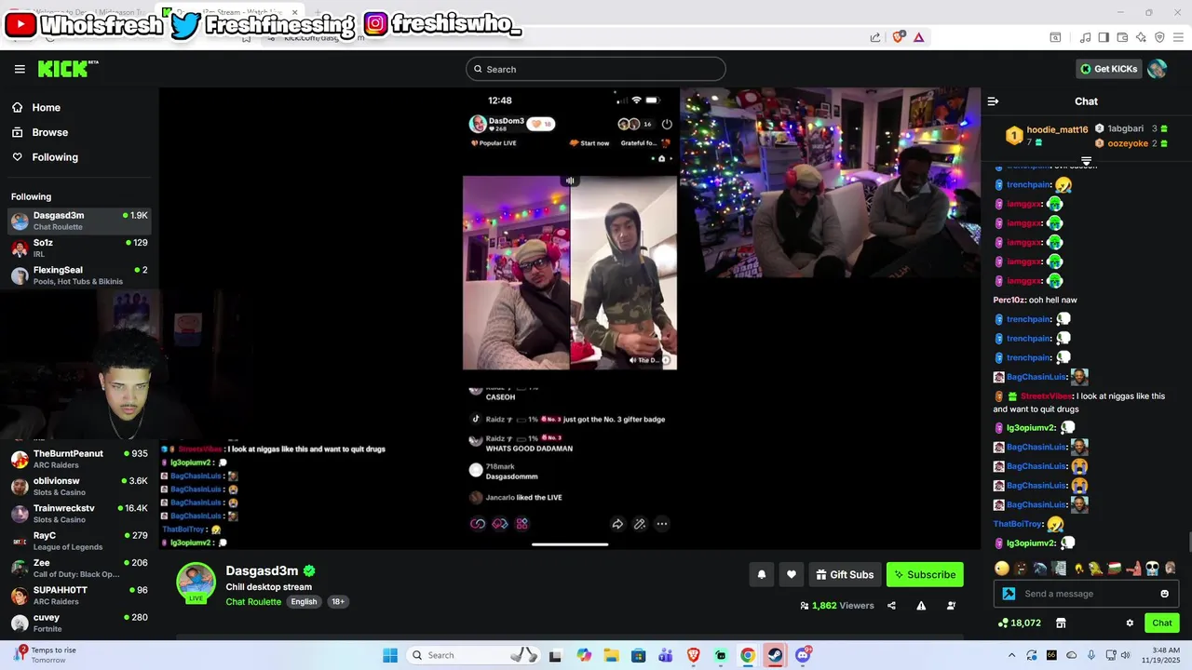Click the green Subscribe button

[925, 574]
